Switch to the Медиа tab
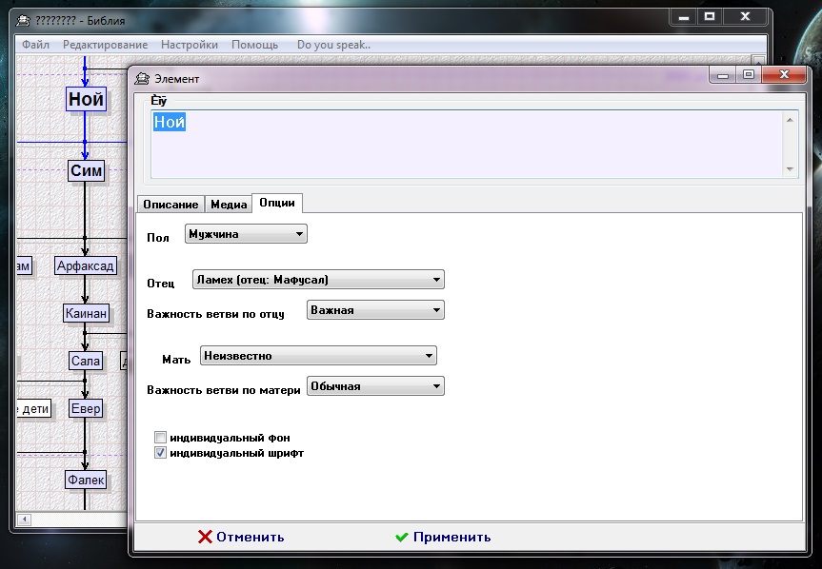Screen dimensions: 822x569 pyautogui.click(x=229, y=204)
